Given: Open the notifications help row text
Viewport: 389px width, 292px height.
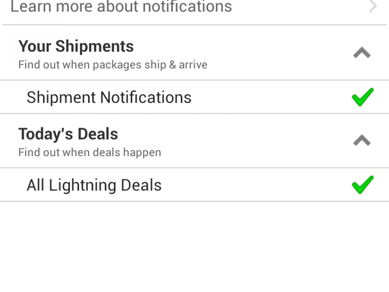Looking at the screenshot, I should [121, 6].
